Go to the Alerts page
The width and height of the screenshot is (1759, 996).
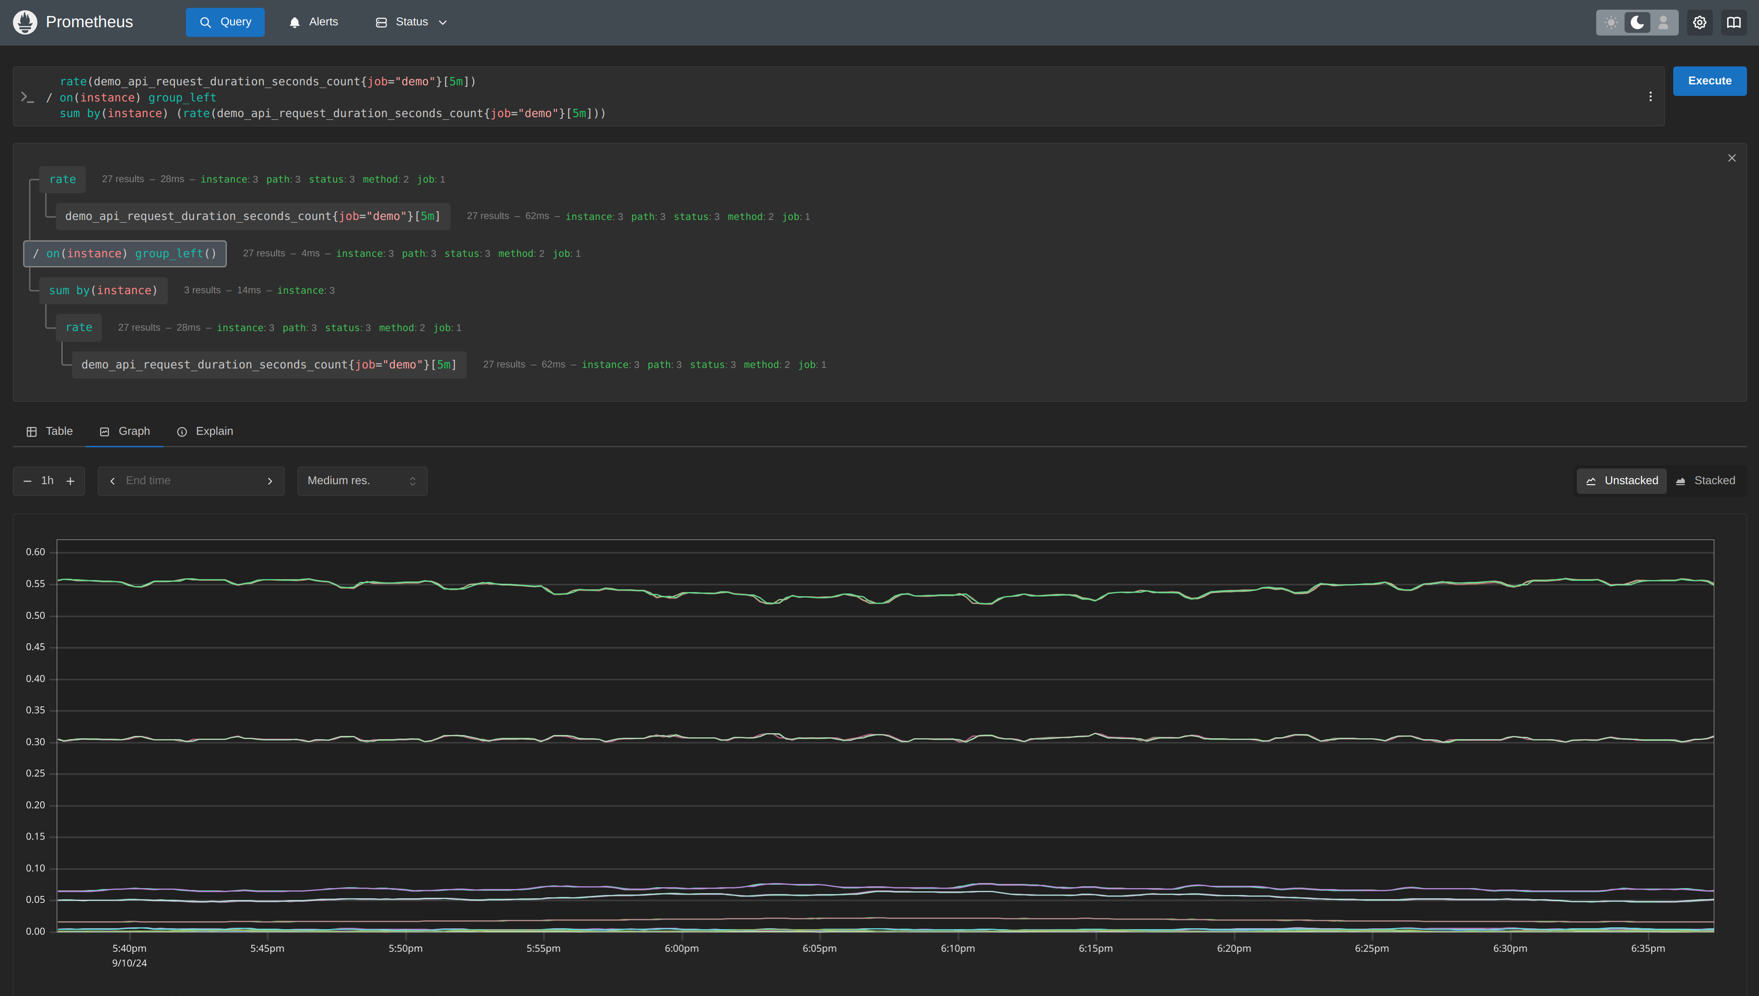pos(313,22)
